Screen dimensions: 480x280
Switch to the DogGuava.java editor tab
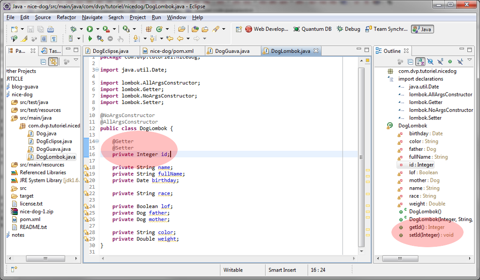tap(232, 51)
